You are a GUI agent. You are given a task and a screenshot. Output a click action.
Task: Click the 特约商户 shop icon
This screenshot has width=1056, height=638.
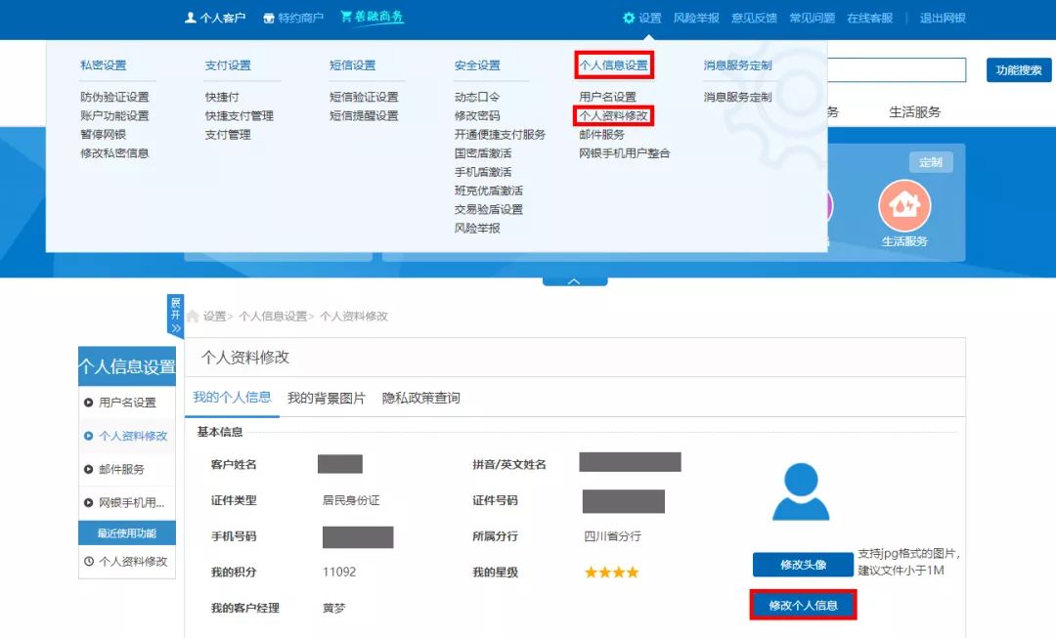point(269,18)
